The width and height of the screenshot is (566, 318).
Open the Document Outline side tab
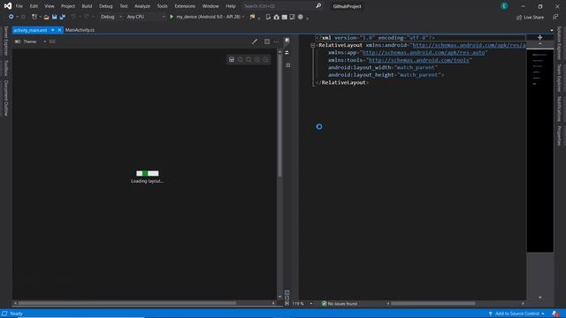pos(6,98)
